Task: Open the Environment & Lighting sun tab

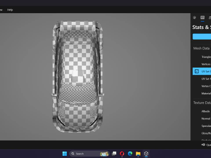Action: pos(194,18)
